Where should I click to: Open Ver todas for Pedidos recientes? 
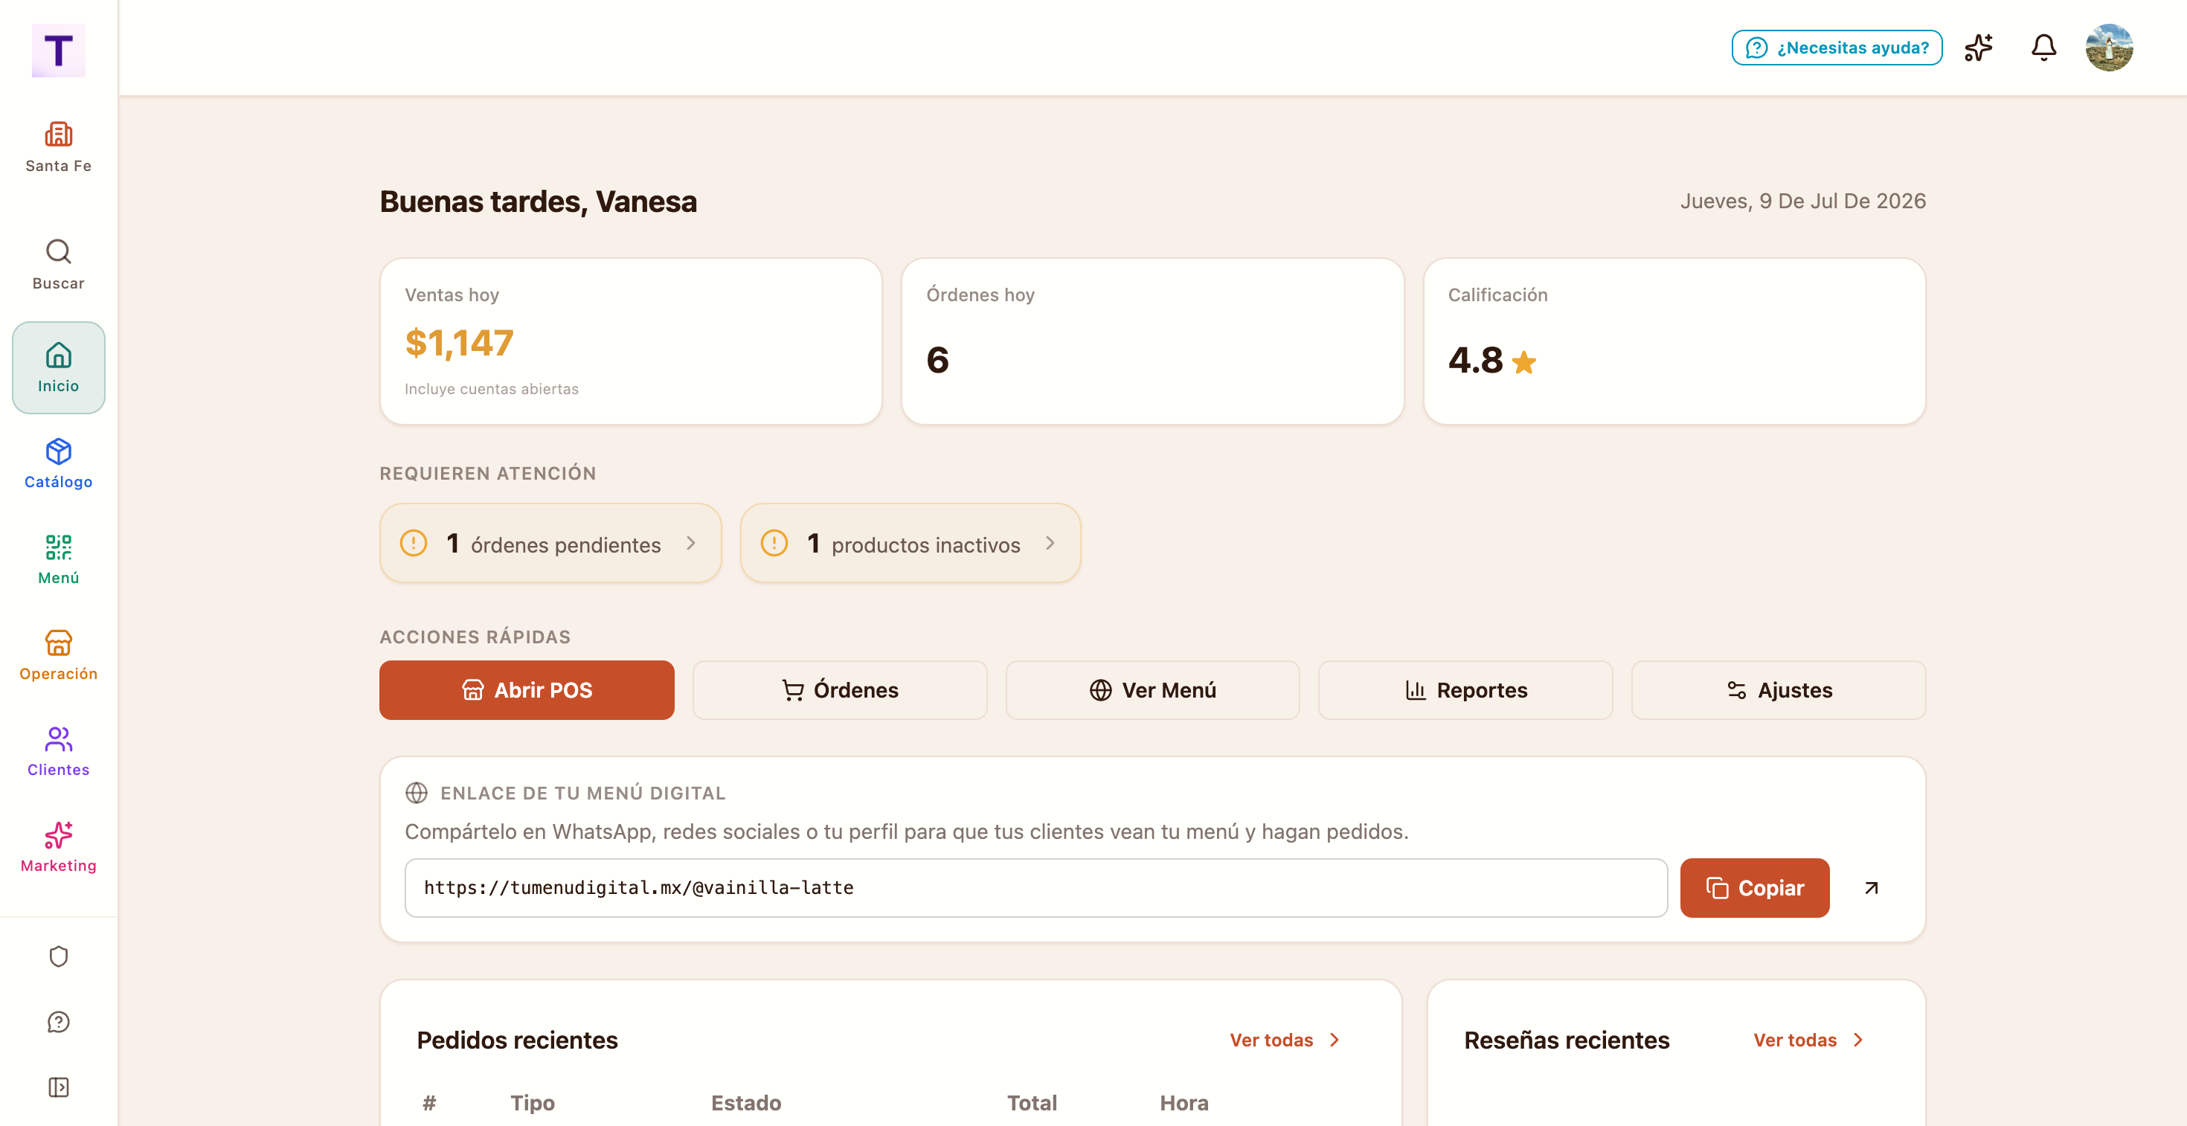(x=1285, y=1040)
